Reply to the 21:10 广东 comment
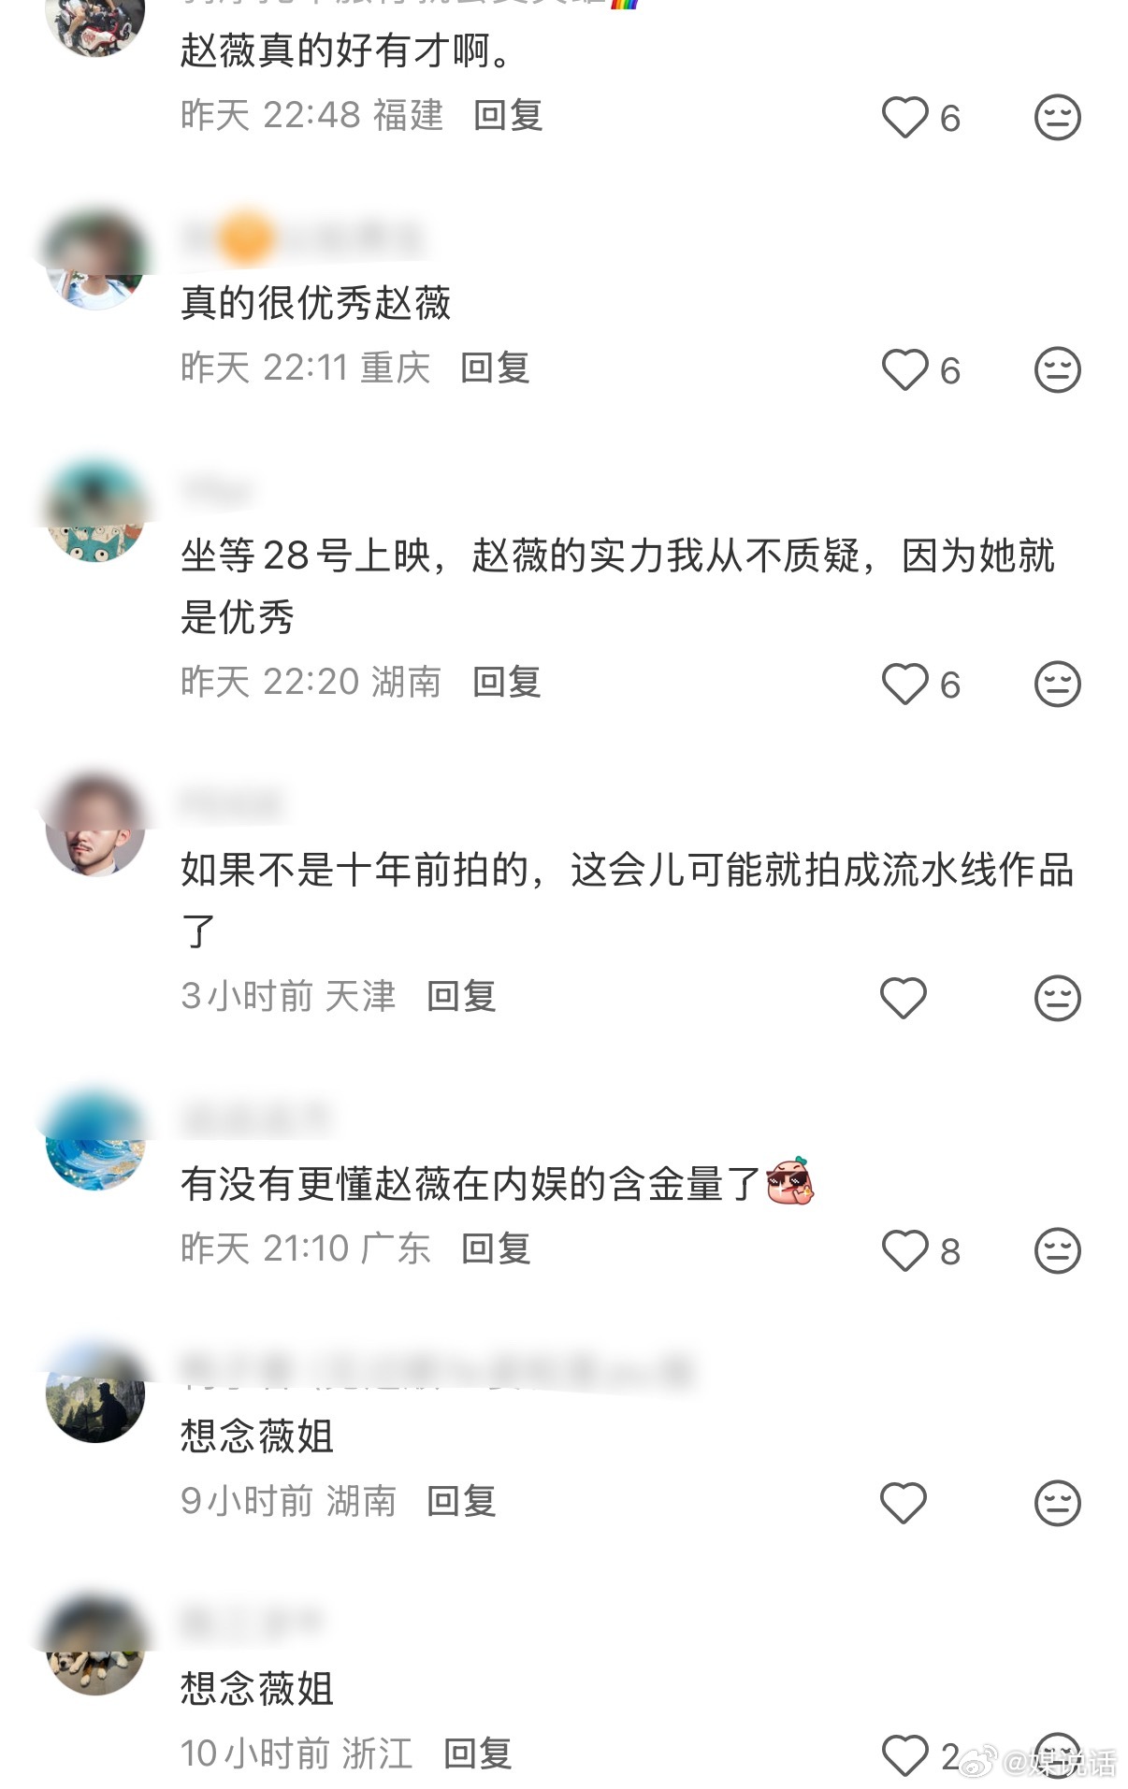This screenshot has width=1128, height=1789. (x=496, y=1248)
